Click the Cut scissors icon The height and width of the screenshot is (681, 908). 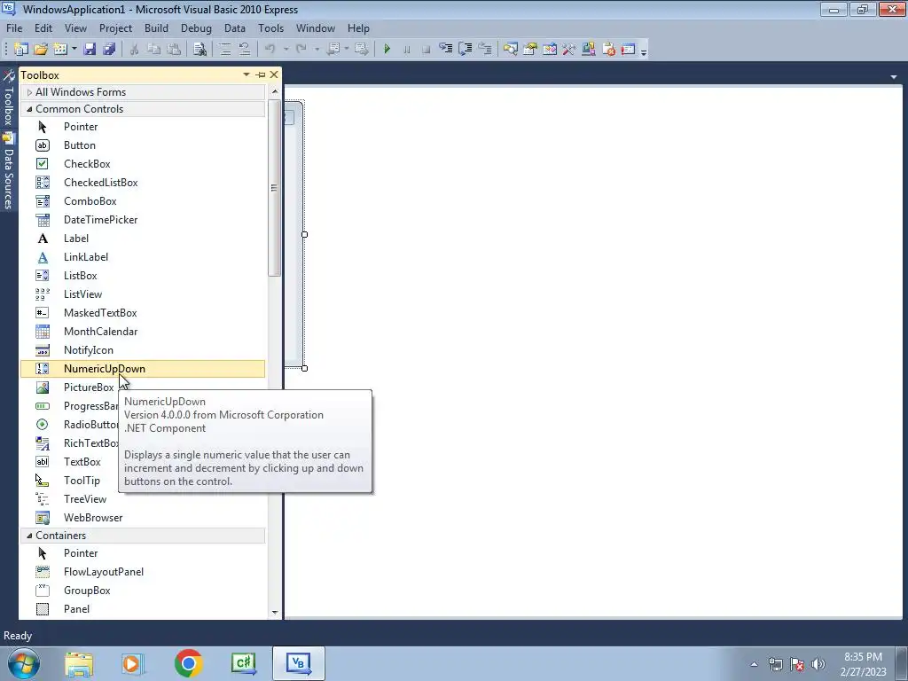[x=135, y=50]
